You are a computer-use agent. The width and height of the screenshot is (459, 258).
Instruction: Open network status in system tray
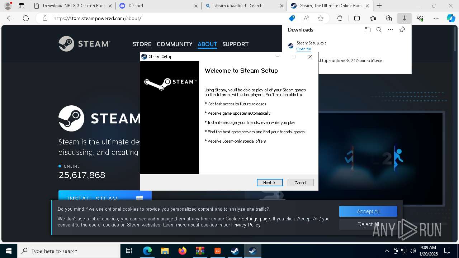click(404, 251)
